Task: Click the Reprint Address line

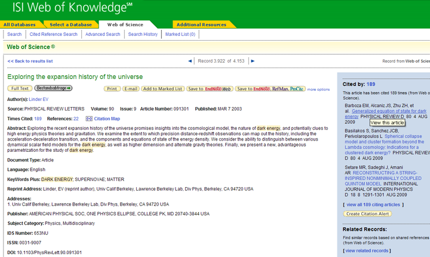Action: (x=130, y=189)
